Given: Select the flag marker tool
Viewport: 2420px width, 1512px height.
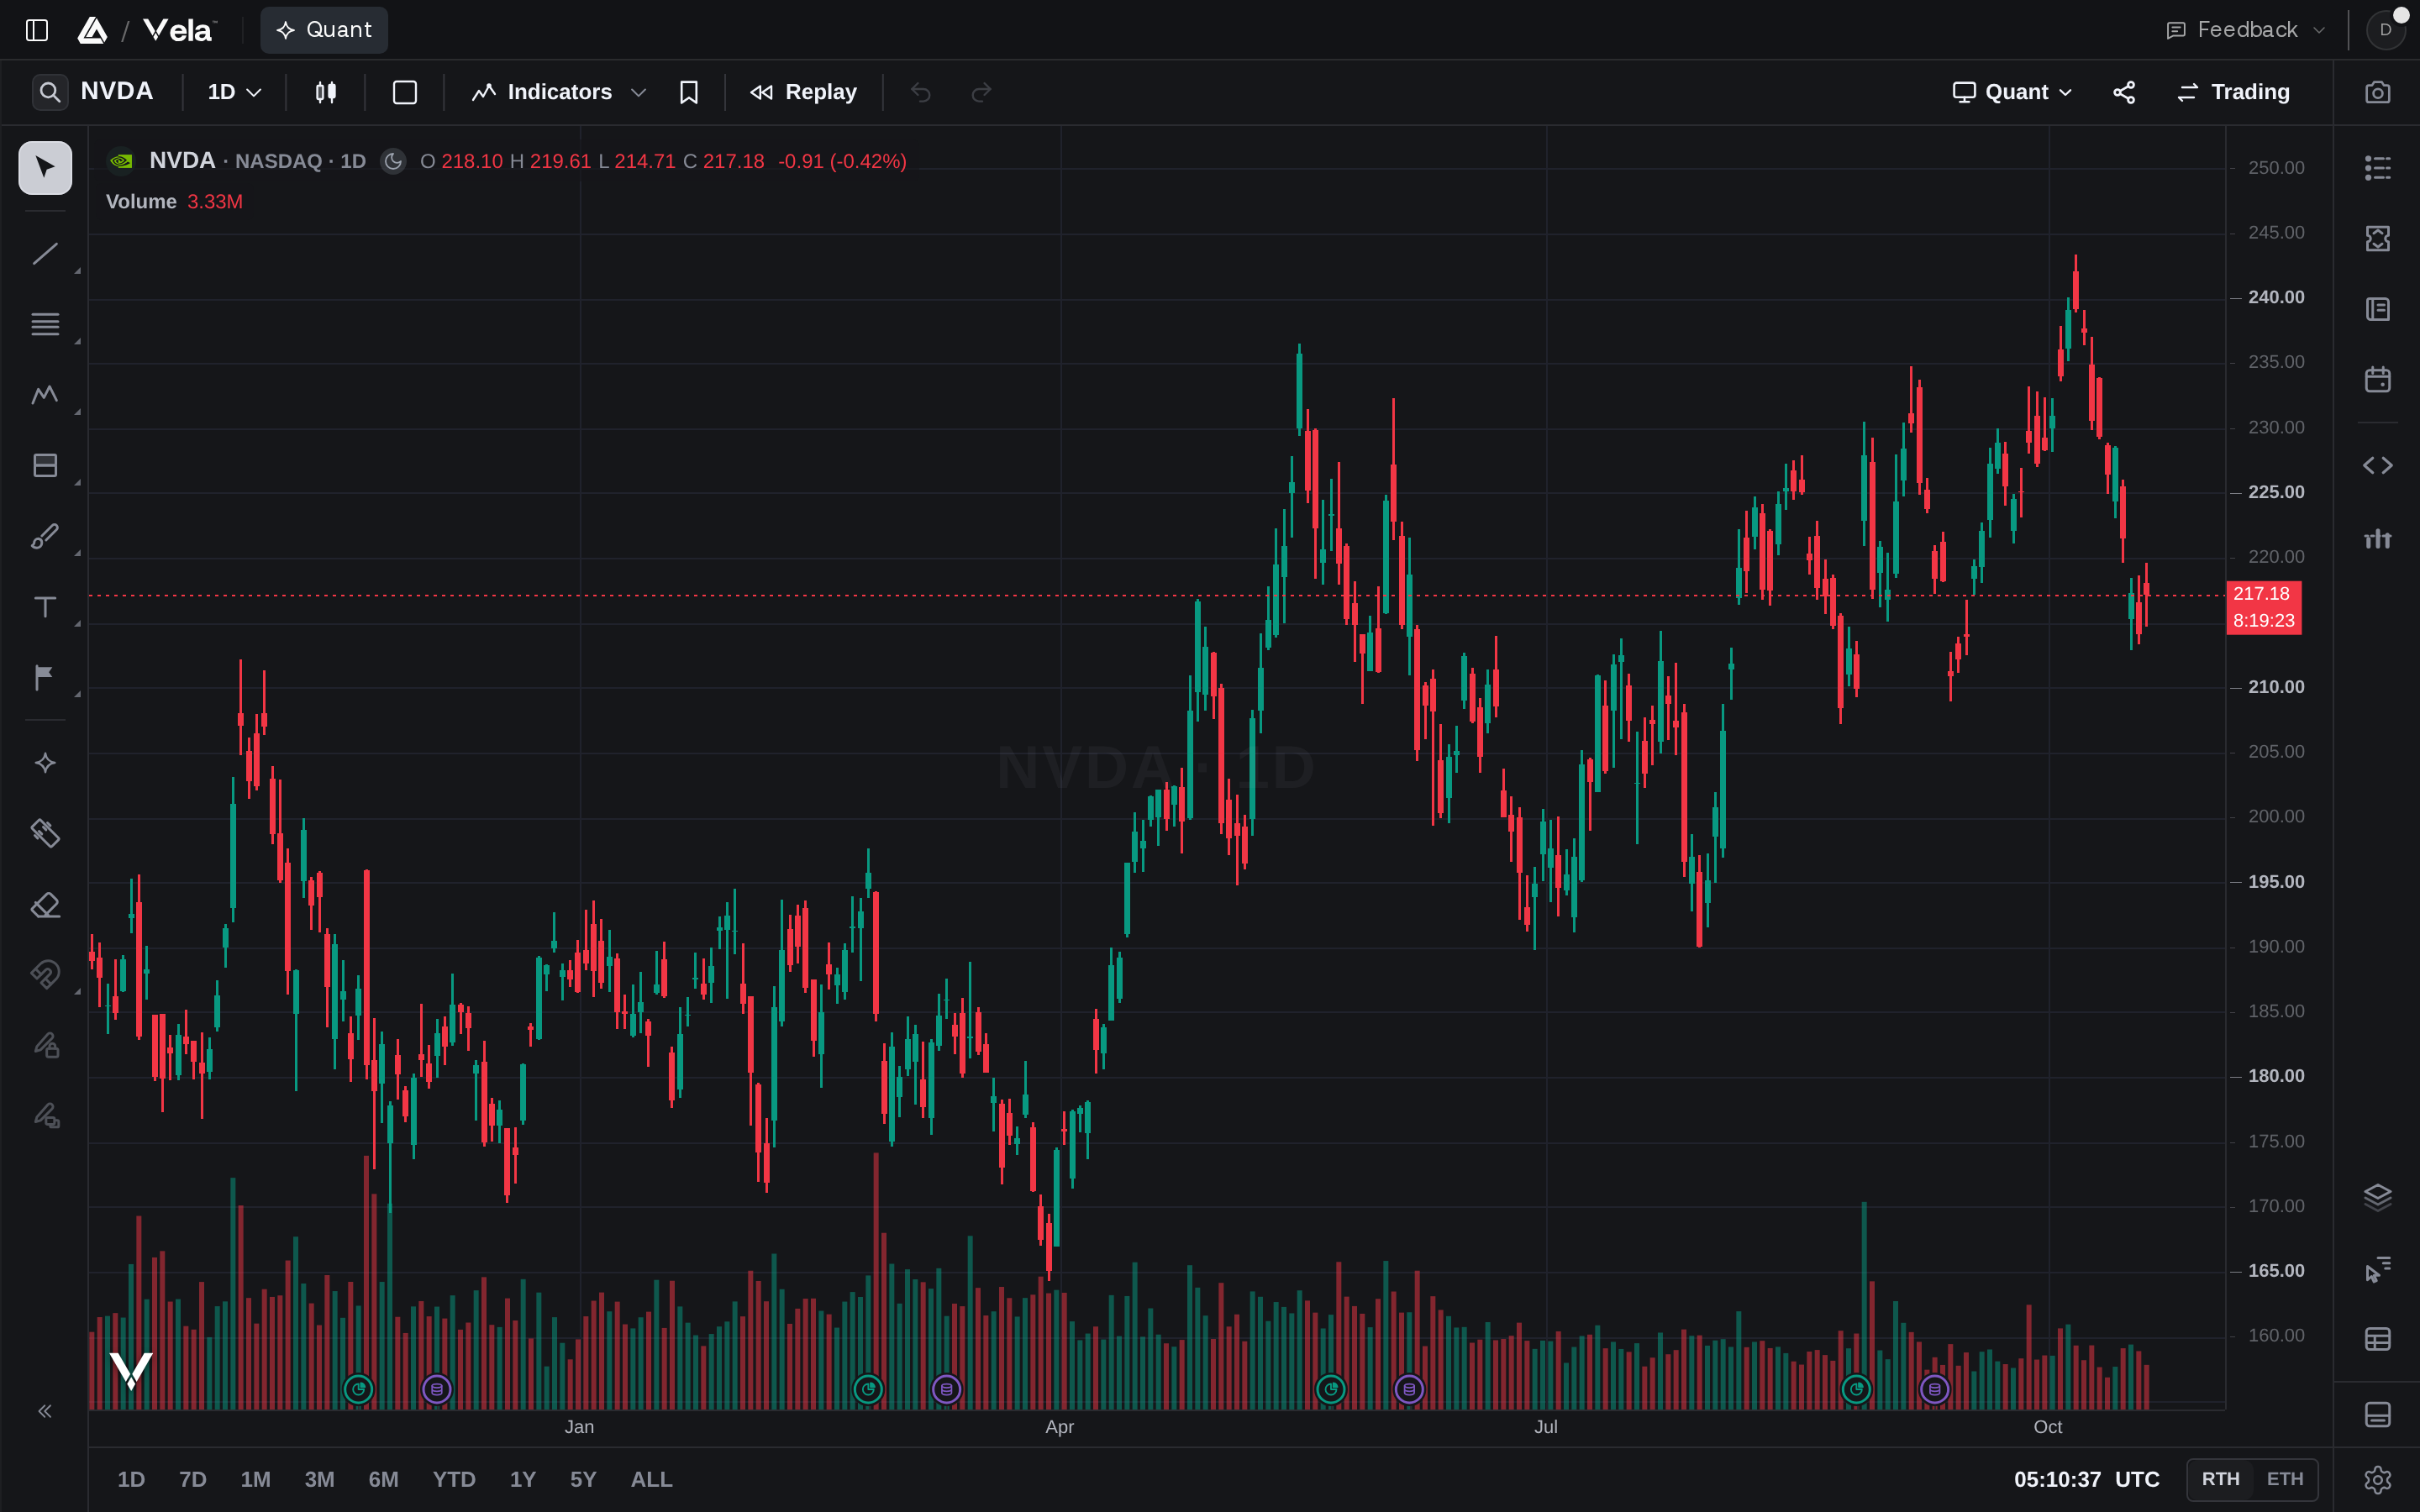Looking at the screenshot, I should 45,678.
